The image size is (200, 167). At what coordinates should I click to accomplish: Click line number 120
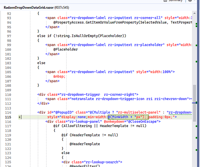click(8, 140)
